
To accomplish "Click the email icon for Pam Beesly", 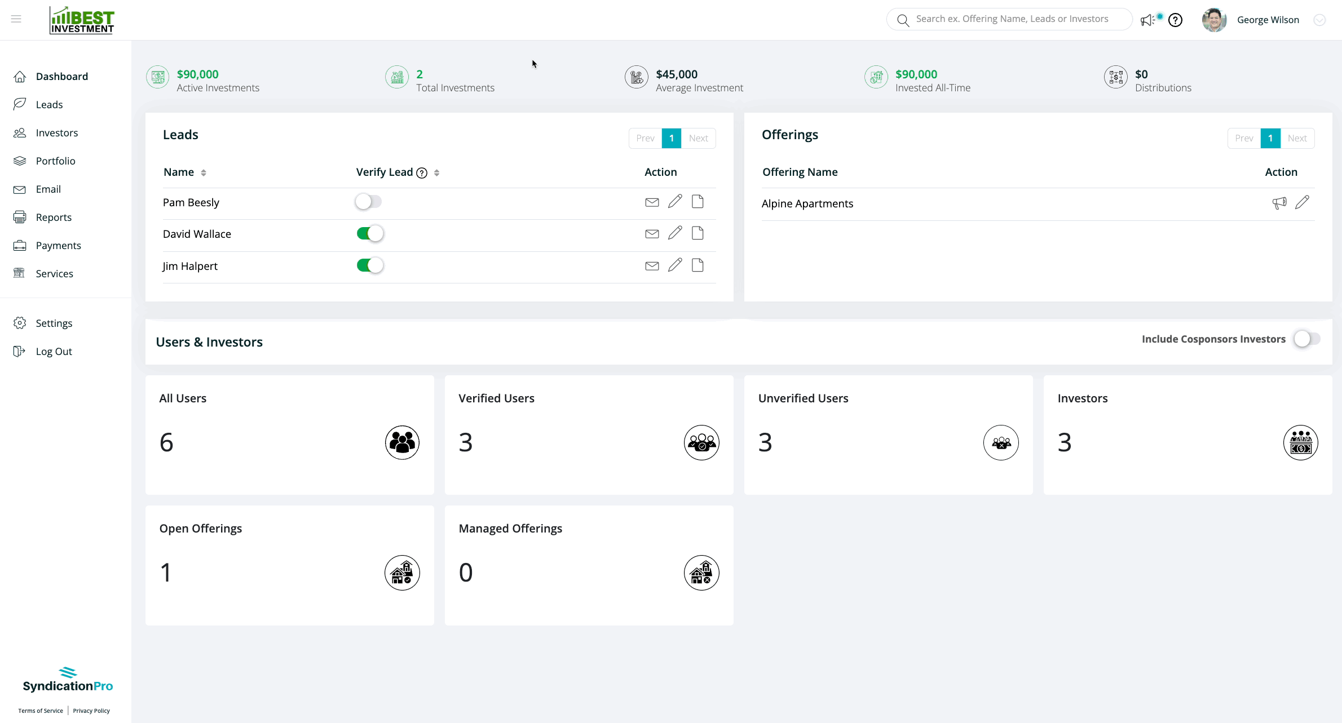I will pos(652,202).
